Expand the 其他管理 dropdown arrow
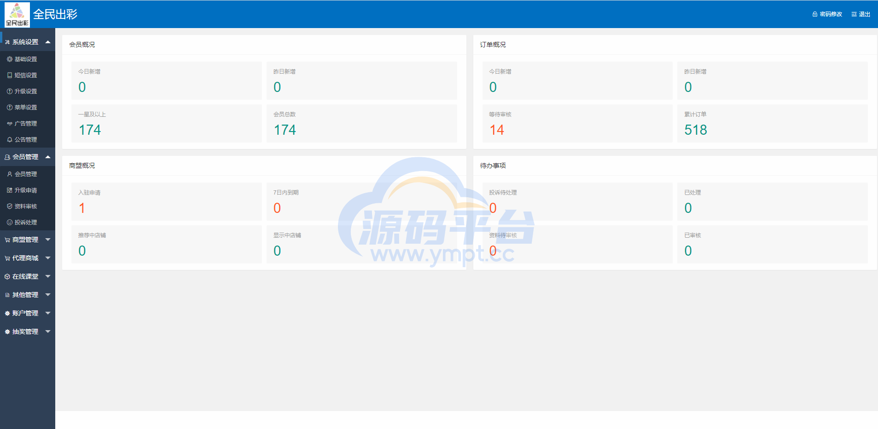The image size is (878, 429). point(48,295)
